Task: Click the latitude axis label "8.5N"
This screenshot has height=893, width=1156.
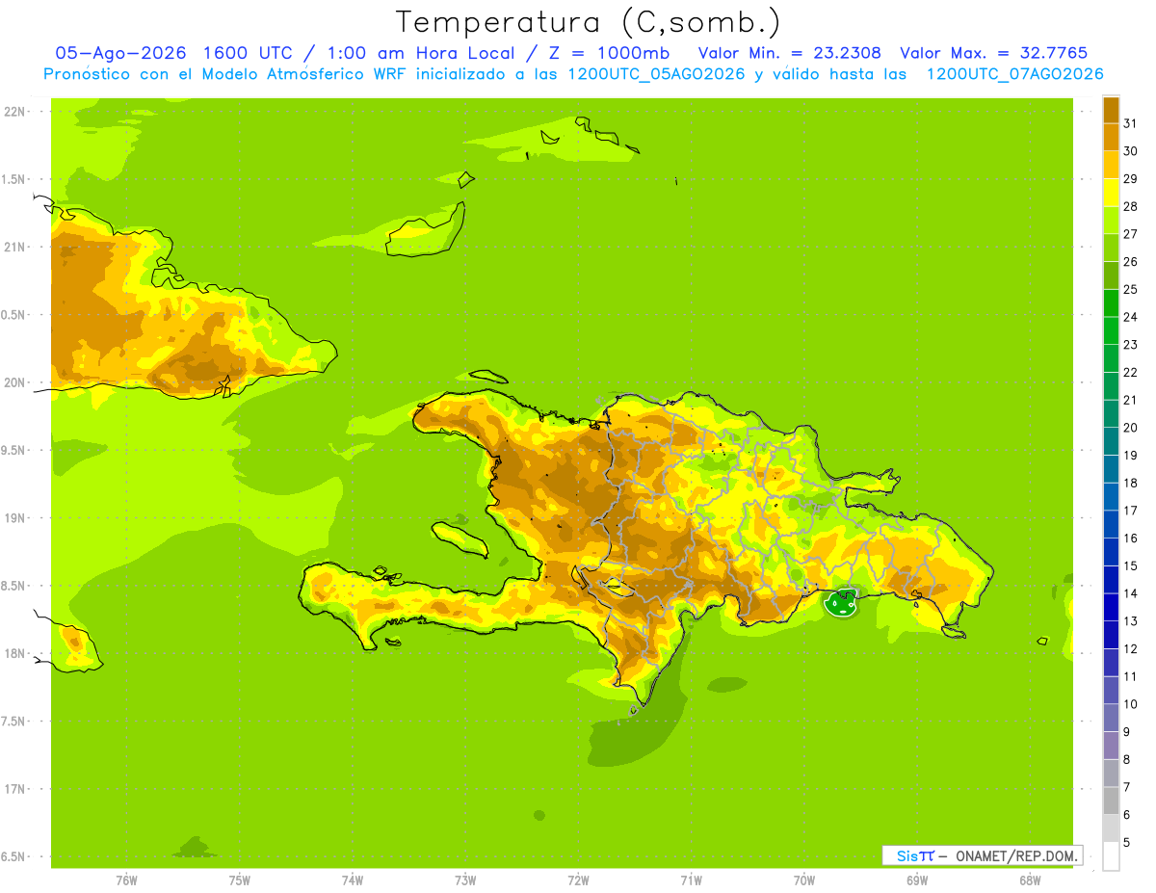Action: pyautogui.click(x=13, y=586)
